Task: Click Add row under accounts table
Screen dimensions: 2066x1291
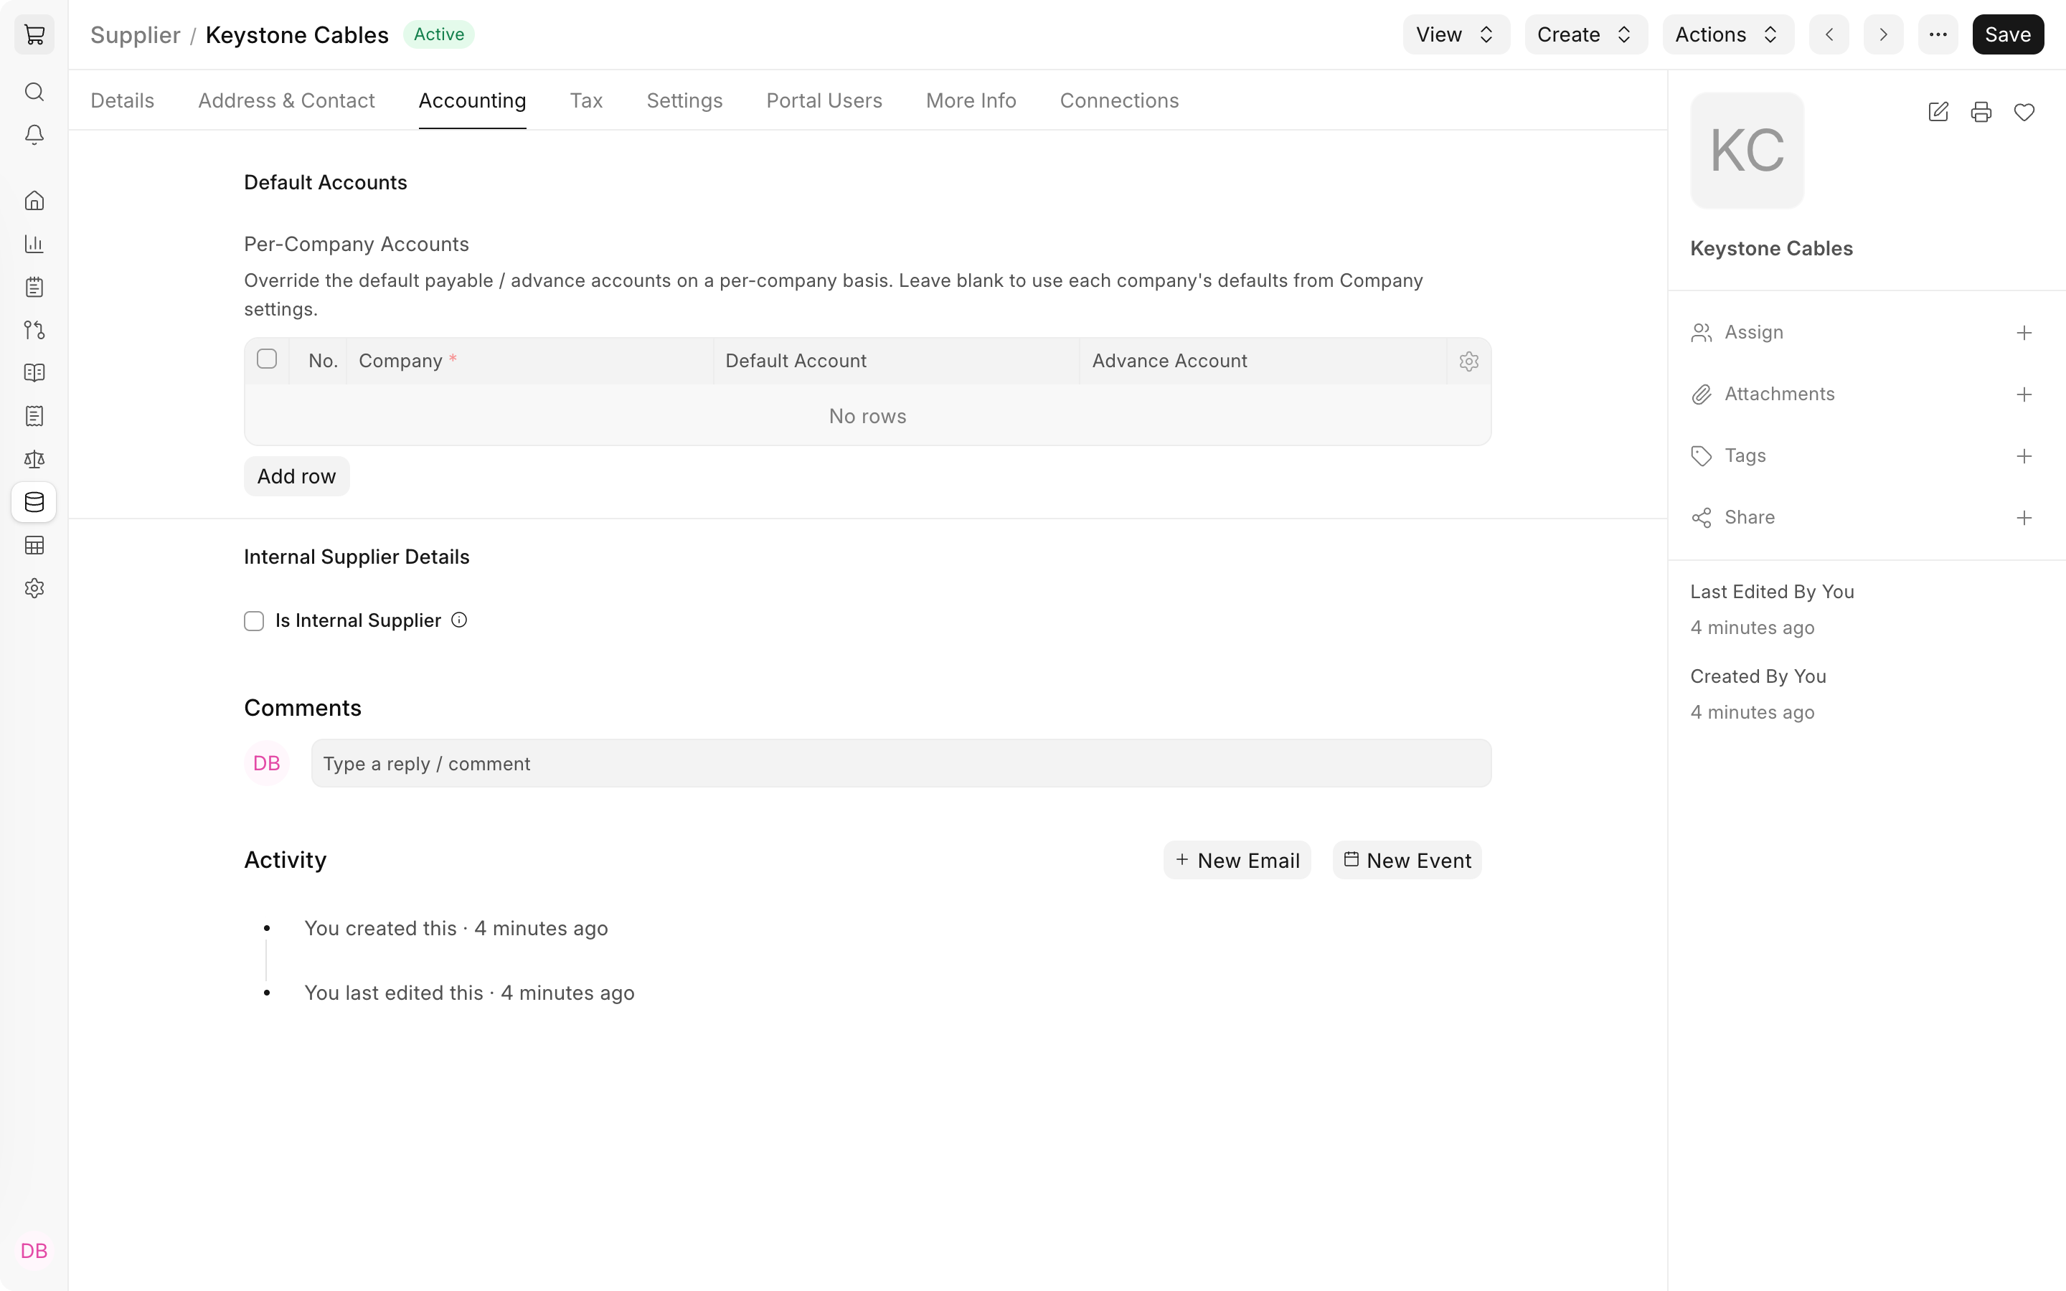Action: pyautogui.click(x=296, y=476)
